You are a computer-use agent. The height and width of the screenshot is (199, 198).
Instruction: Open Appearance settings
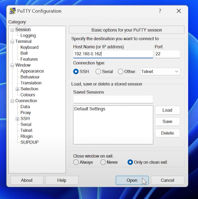(32, 71)
